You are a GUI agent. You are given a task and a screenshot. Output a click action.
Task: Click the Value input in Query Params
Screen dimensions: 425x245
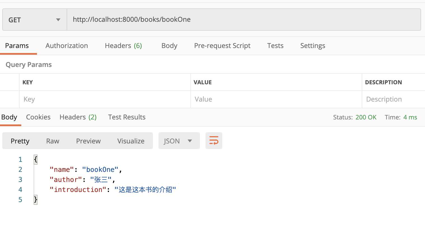(276, 99)
